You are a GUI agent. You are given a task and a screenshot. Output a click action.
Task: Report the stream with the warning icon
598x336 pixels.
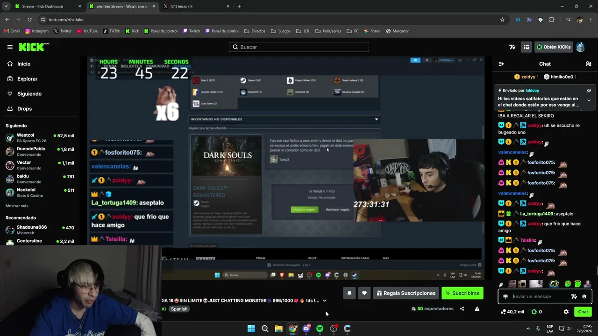(x=477, y=309)
